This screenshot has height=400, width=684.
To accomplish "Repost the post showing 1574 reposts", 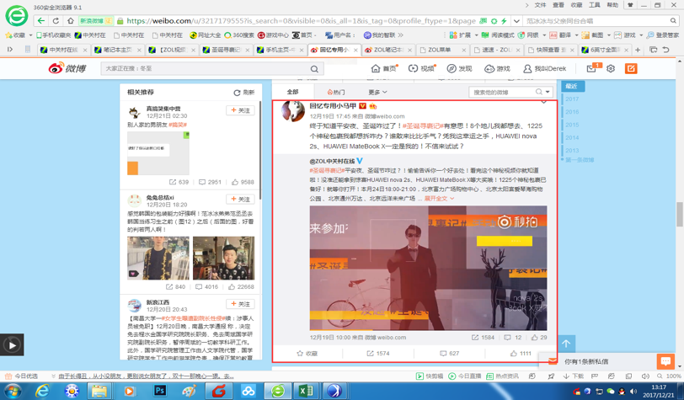I will pyautogui.click(x=378, y=354).
